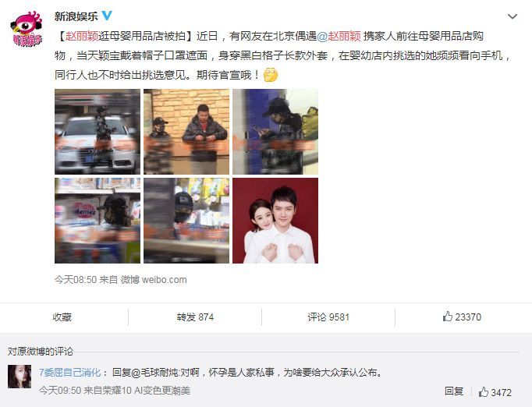Open the 新浪娱乐 account name link
This screenshot has height=407, width=532.
coord(76,16)
